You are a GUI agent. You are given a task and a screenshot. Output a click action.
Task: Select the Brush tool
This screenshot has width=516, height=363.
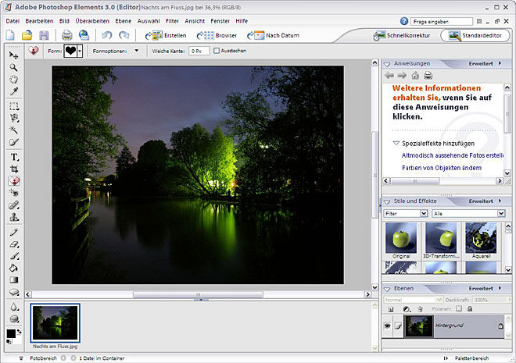pyautogui.click(x=14, y=256)
